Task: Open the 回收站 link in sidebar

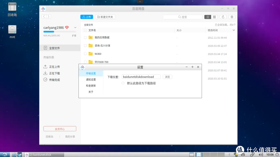Action: point(50,137)
